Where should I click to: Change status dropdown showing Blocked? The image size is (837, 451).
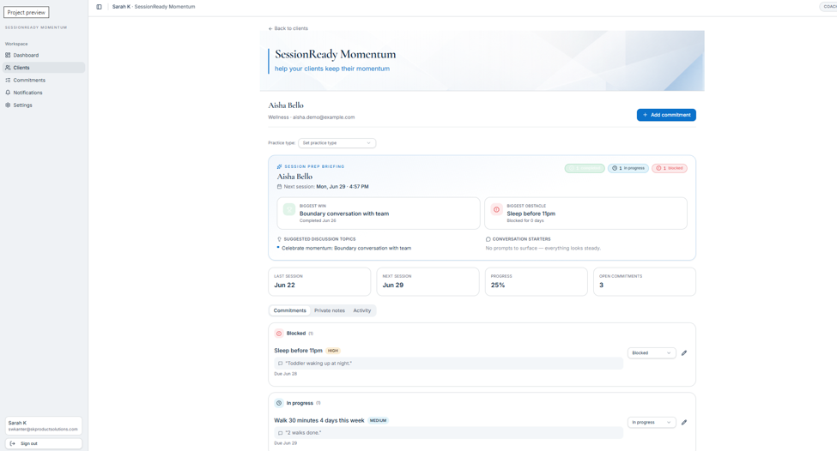pos(652,353)
